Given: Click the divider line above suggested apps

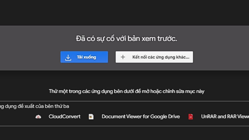Looking at the screenshot, I should click(125, 101).
